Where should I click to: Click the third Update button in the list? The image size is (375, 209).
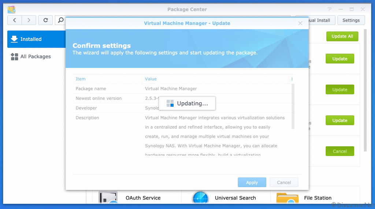click(x=339, y=121)
